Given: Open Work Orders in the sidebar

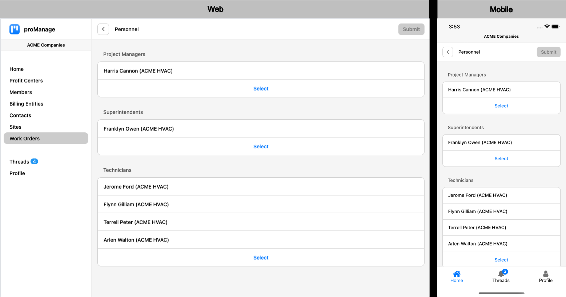Looking at the screenshot, I should 25,139.
